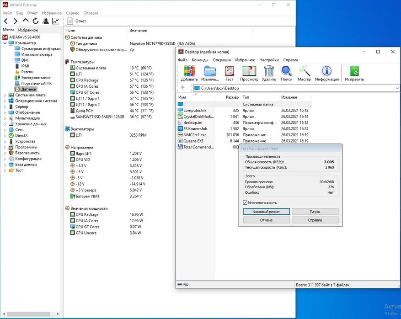
Task: Open AIDA64 Отчёт menu
Action: 32,13
